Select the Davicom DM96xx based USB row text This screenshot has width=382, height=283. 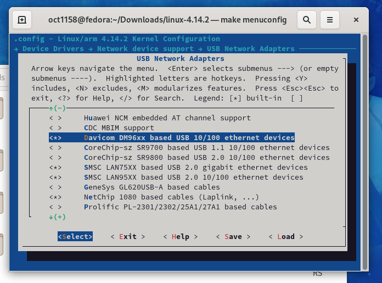(x=189, y=138)
